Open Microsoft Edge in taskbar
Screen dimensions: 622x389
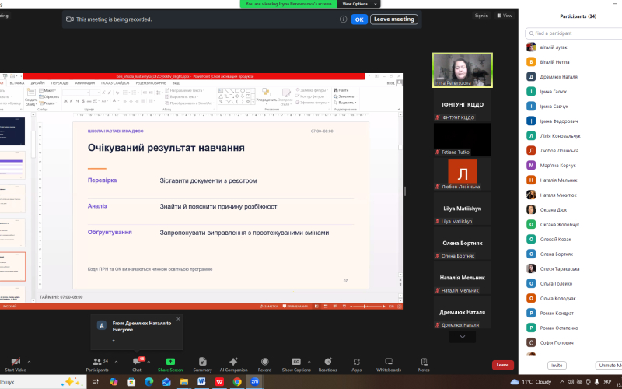click(149, 382)
